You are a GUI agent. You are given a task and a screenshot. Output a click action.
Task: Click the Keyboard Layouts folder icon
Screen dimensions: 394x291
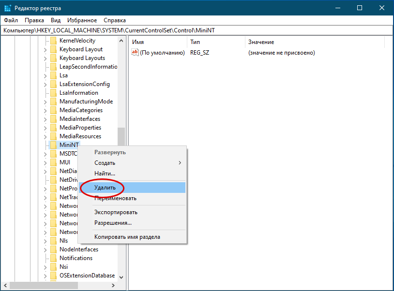tap(53, 58)
